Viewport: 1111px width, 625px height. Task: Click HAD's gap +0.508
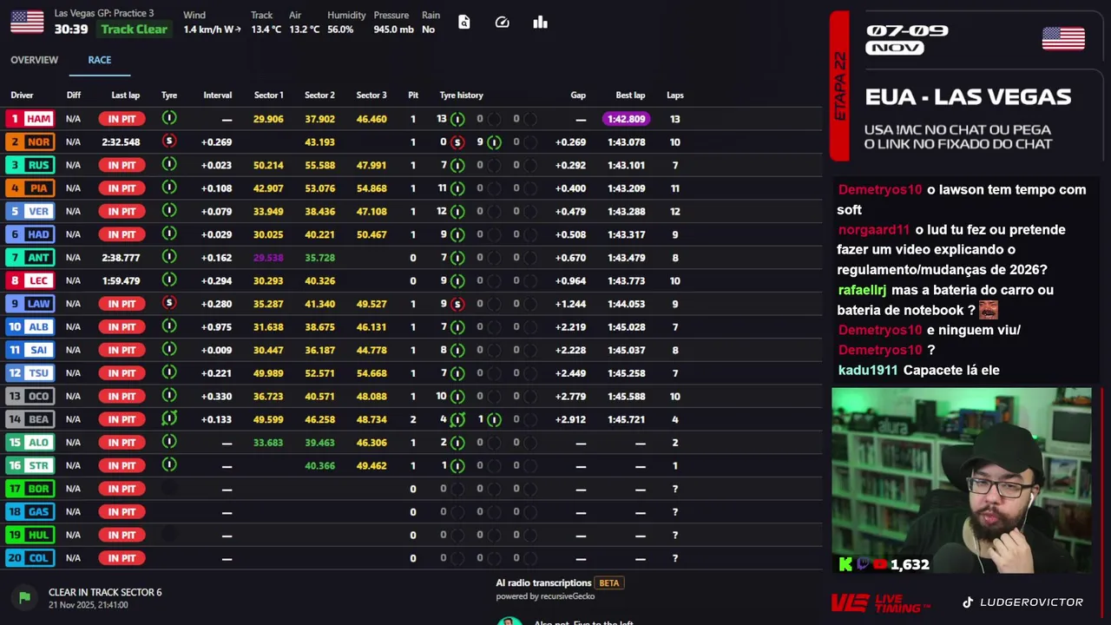point(570,234)
